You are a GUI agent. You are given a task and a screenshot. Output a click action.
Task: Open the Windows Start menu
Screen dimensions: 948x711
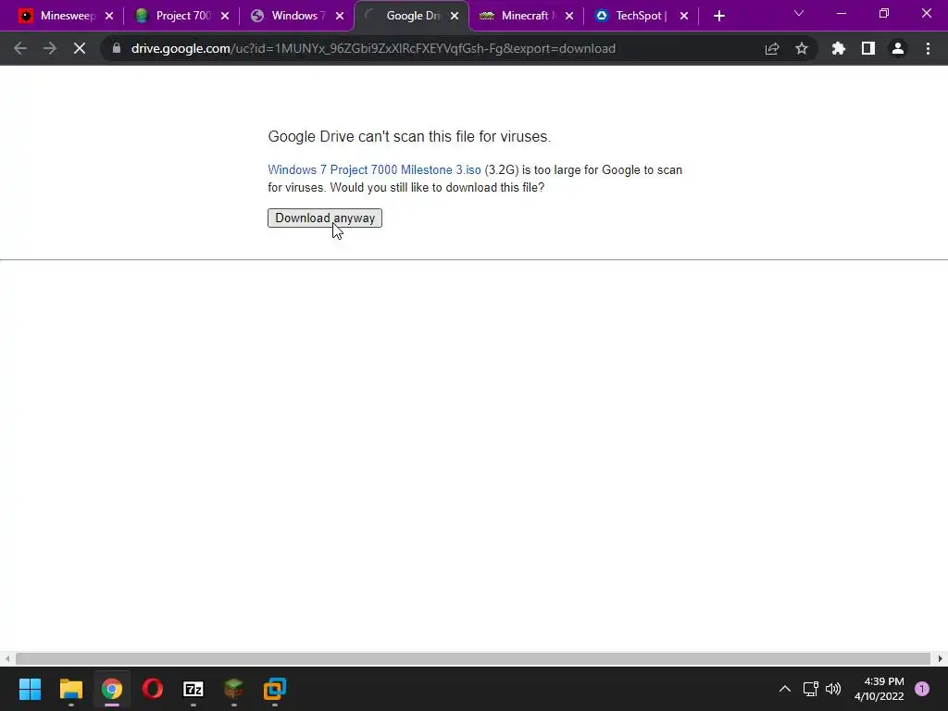(x=31, y=689)
